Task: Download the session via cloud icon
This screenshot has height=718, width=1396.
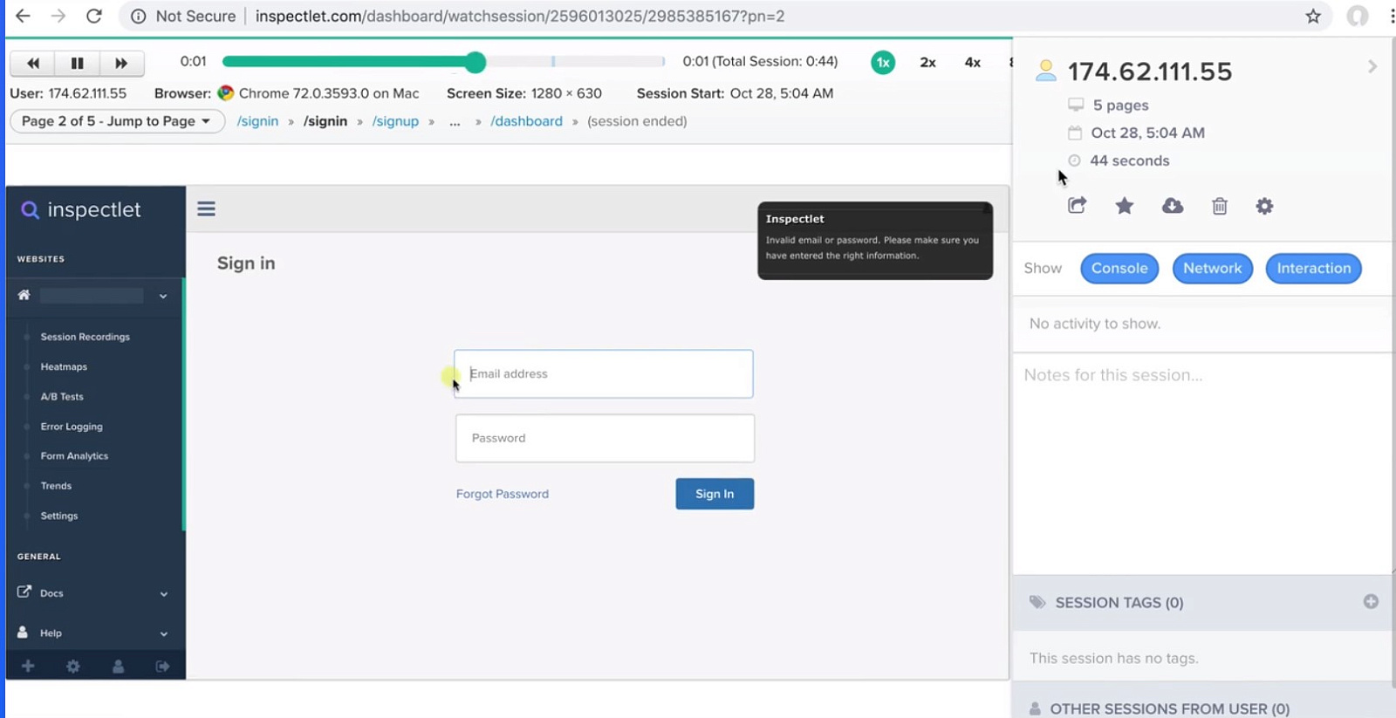Action: click(1173, 206)
